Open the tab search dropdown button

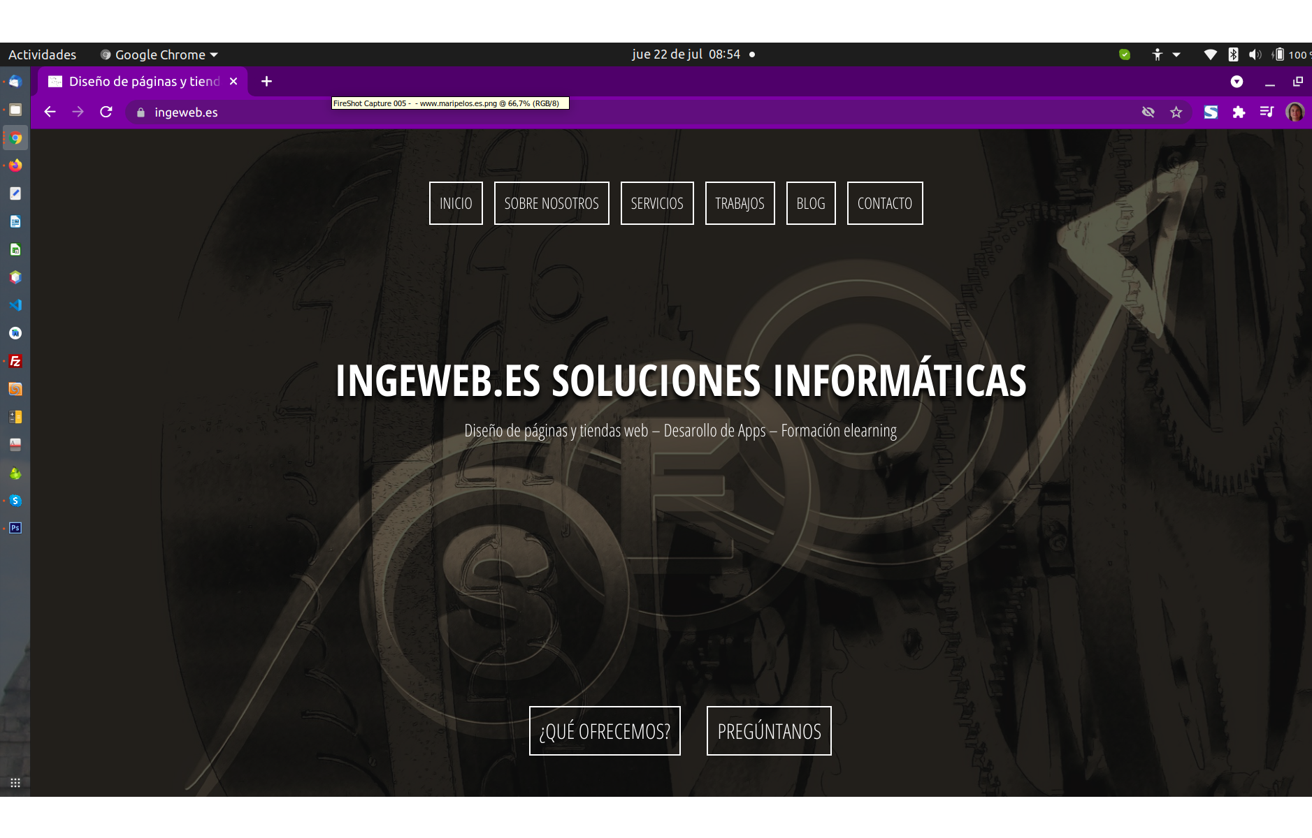[1237, 82]
